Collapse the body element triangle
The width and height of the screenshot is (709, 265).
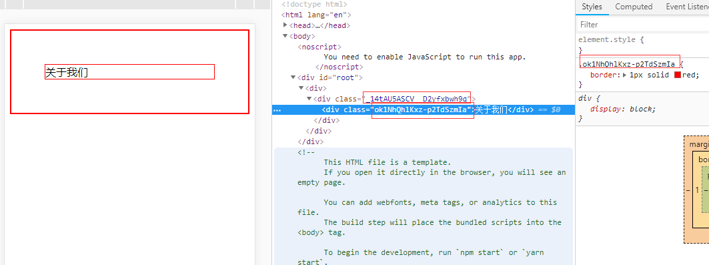tap(285, 36)
